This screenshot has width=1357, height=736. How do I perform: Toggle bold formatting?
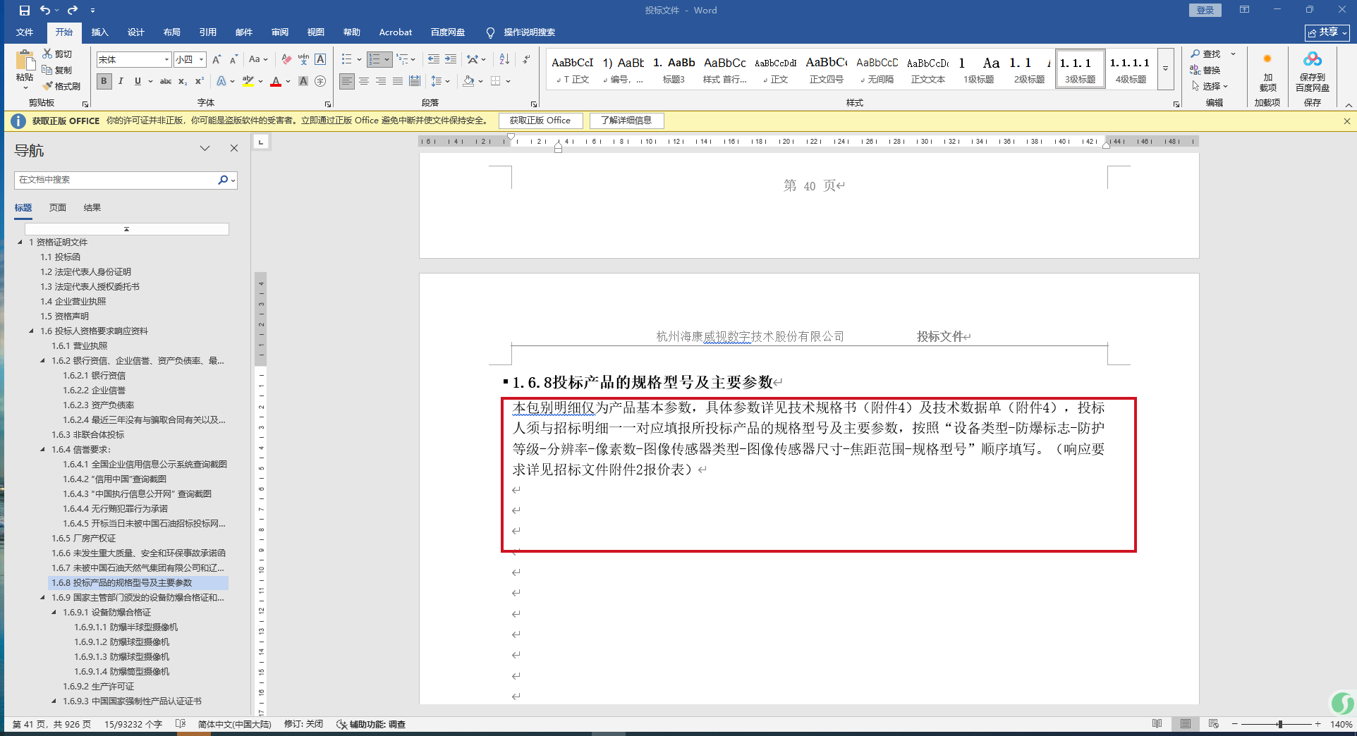(104, 81)
